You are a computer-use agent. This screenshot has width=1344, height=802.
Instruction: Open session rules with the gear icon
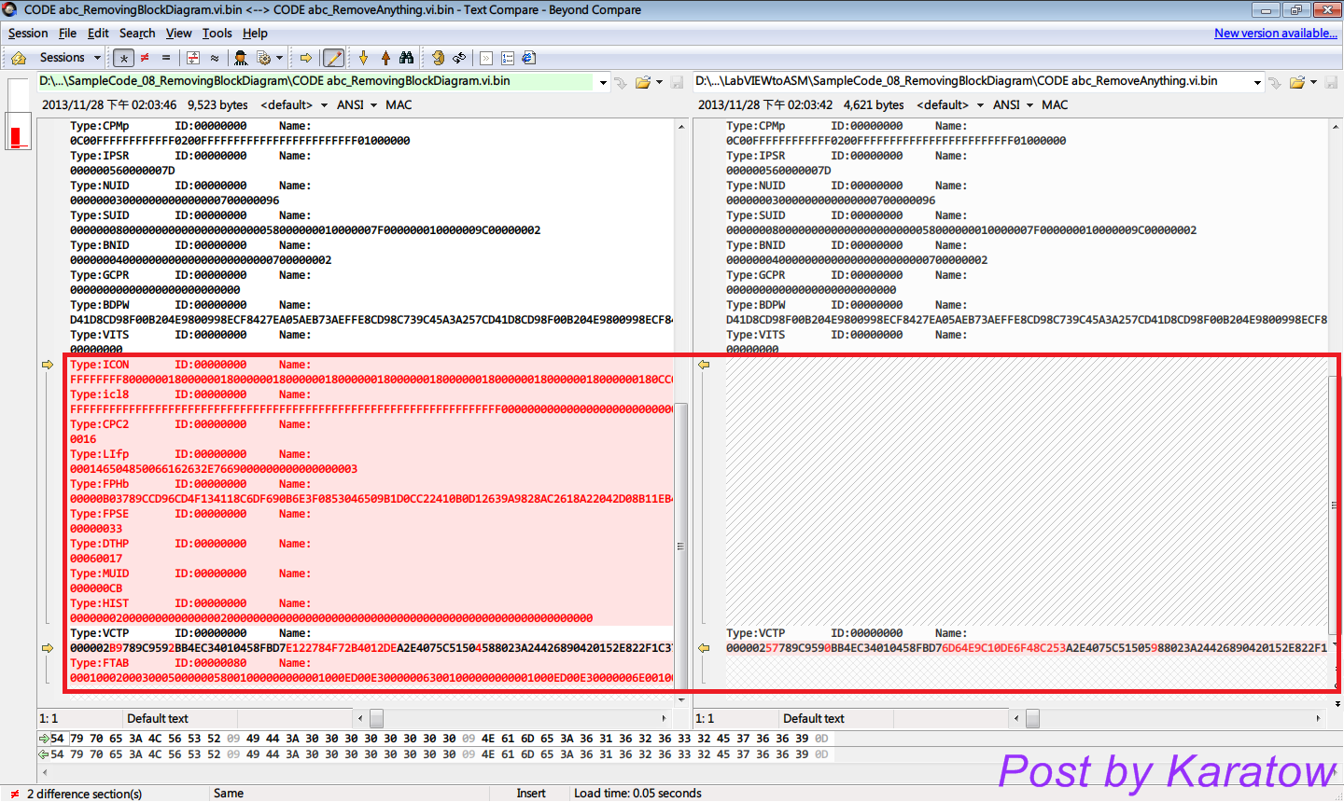click(264, 58)
